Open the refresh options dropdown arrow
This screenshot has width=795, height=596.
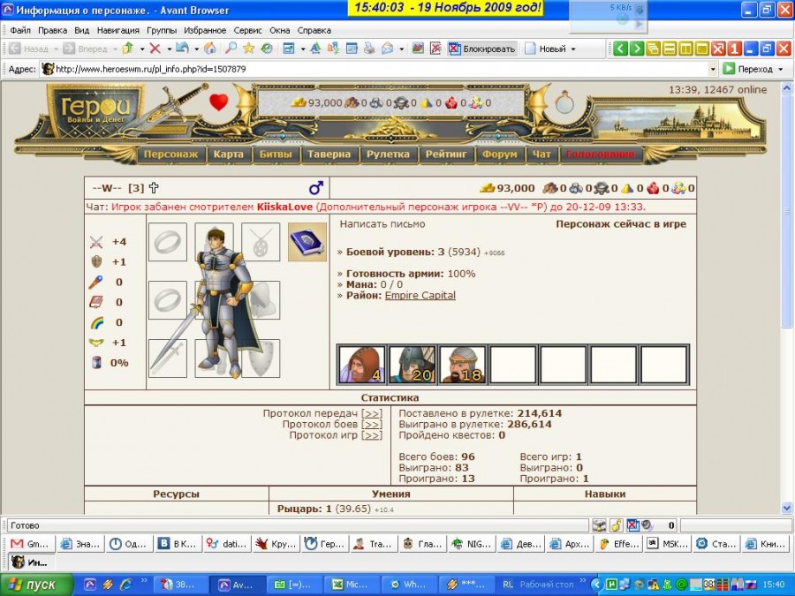[196, 49]
